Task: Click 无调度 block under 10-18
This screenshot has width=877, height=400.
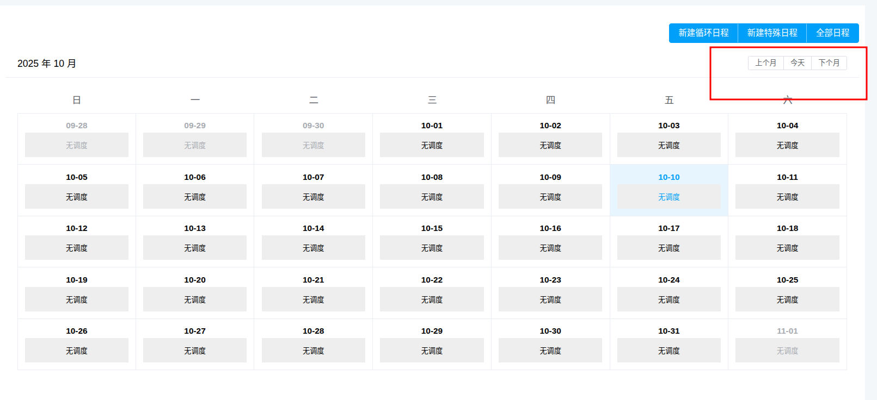Action: tap(787, 248)
